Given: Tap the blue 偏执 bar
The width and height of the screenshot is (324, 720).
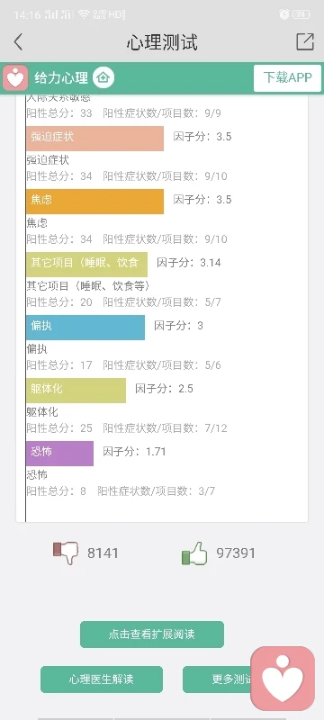Looking at the screenshot, I should [85, 328].
